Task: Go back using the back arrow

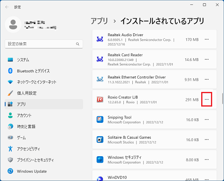Action: point(7,7)
